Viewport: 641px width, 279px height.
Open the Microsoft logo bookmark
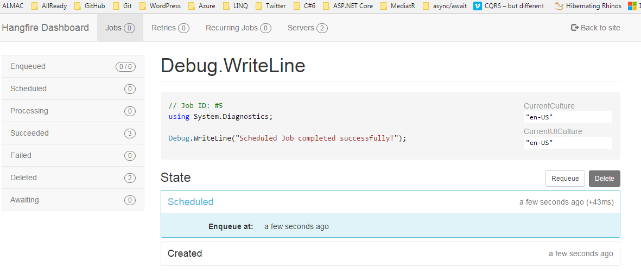tap(632, 6)
